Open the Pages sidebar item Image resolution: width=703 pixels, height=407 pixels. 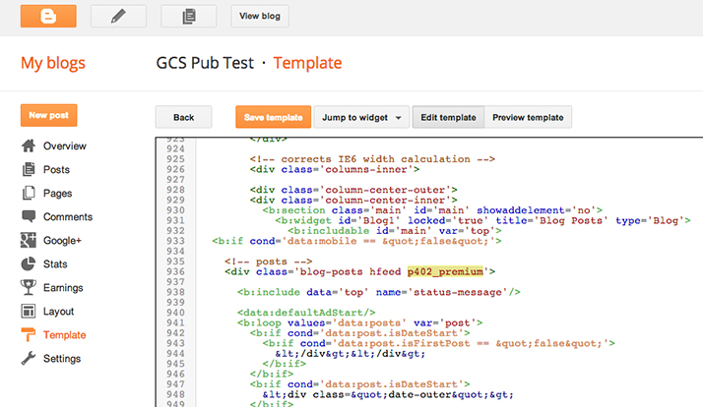coord(57,193)
